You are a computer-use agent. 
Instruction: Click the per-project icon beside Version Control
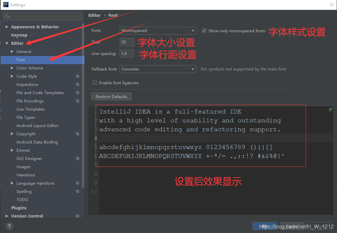tap(77, 216)
